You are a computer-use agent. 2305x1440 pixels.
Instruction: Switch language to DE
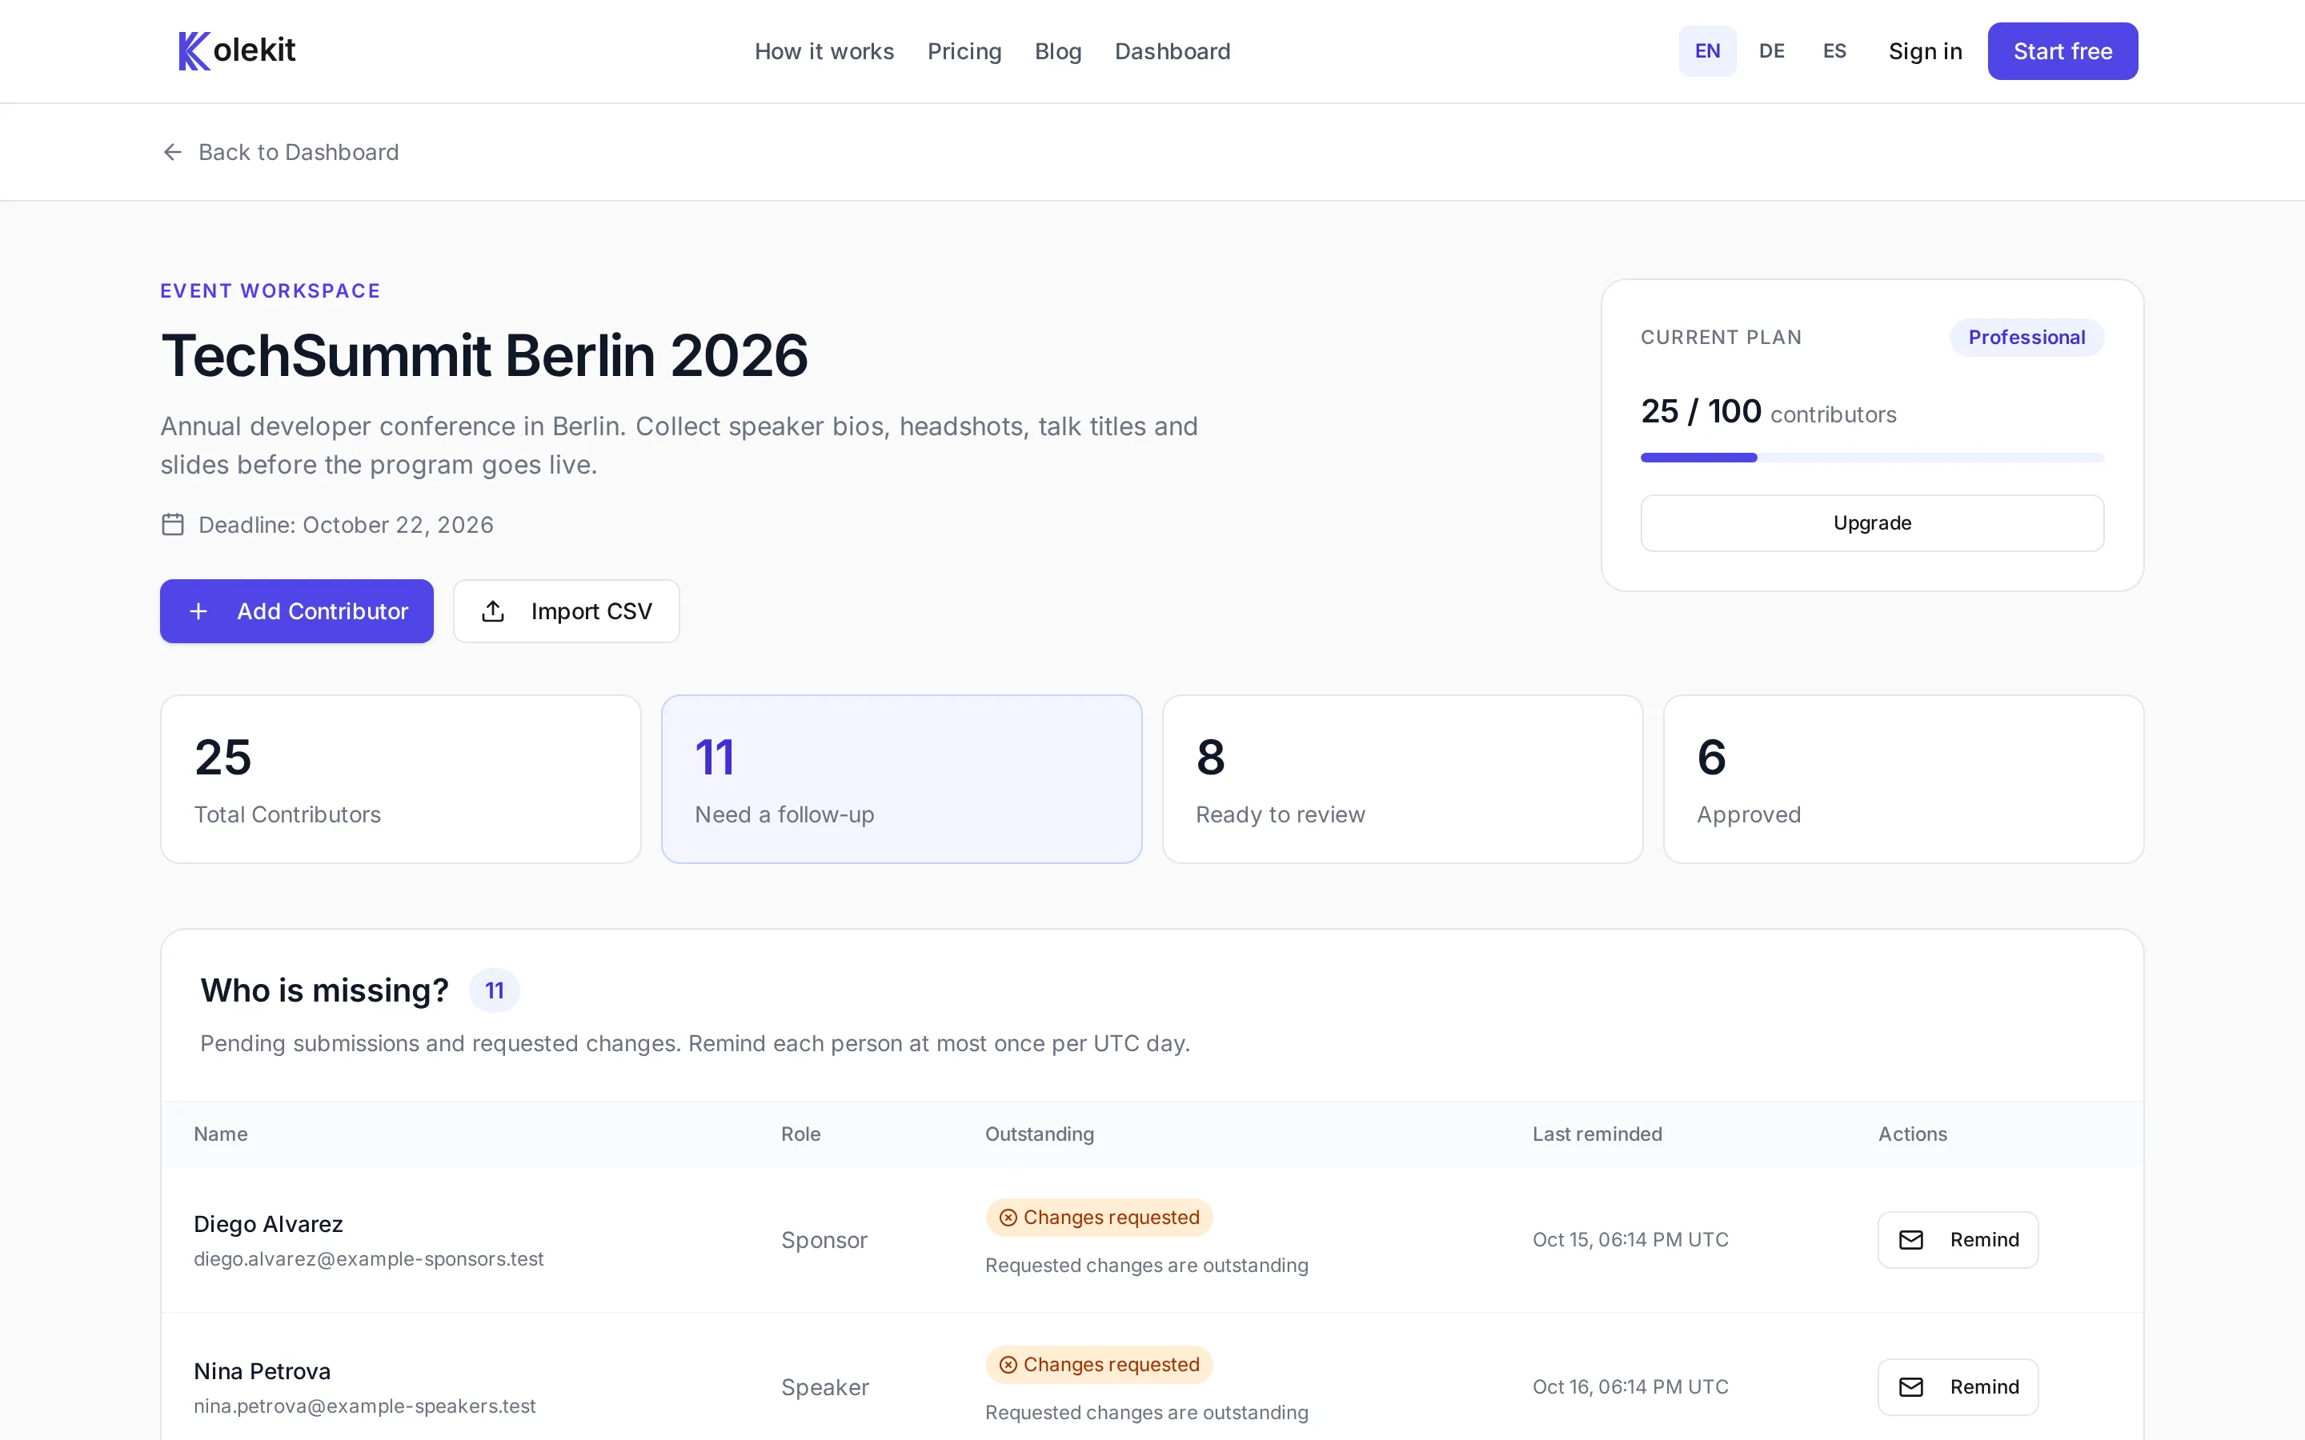pyautogui.click(x=1772, y=51)
